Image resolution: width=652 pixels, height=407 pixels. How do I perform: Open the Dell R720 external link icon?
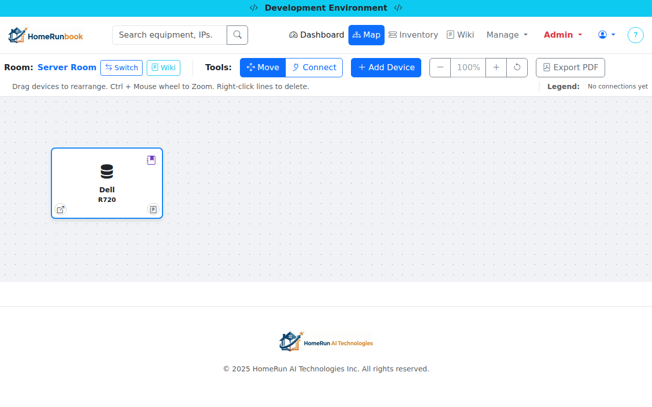61,209
